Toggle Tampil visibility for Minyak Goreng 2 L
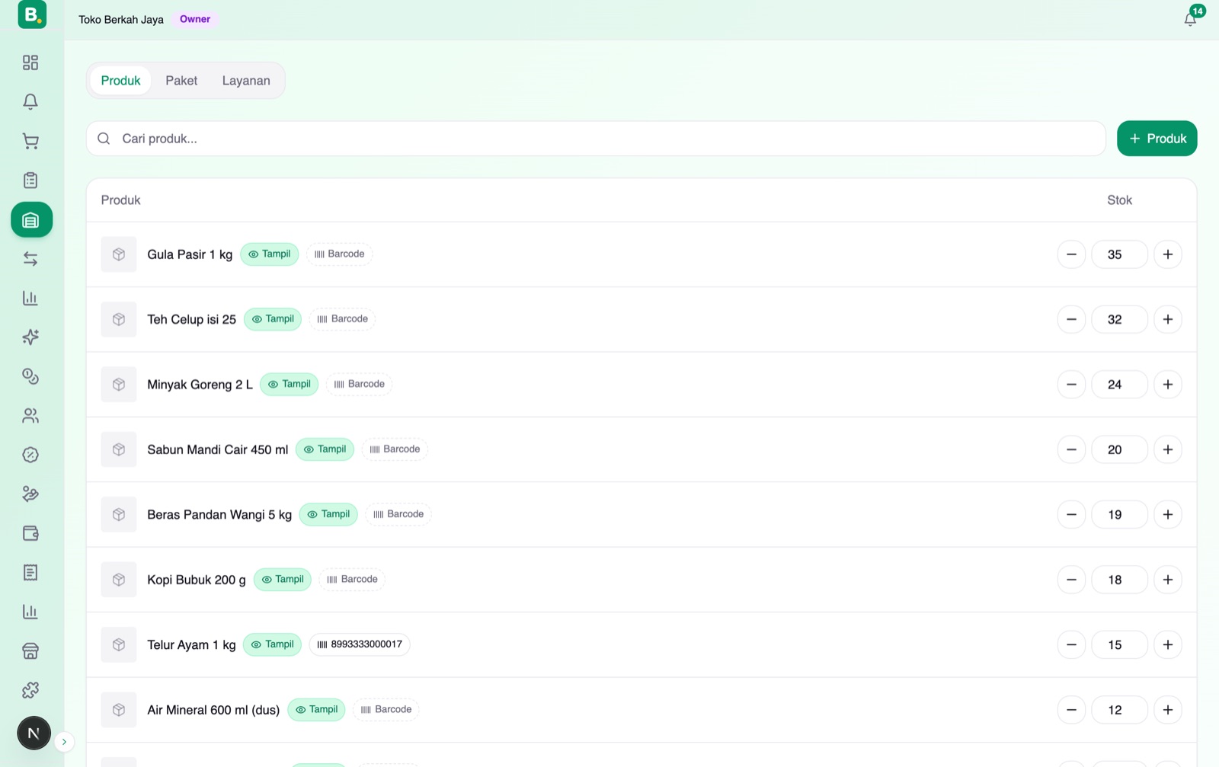The width and height of the screenshot is (1219, 767). pyautogui.click(x=290, y=384)
